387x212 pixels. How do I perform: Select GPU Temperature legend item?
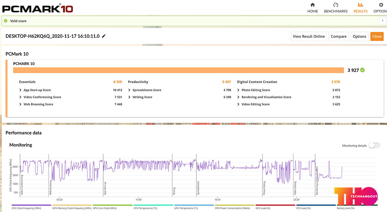click(x=194, y=207)
